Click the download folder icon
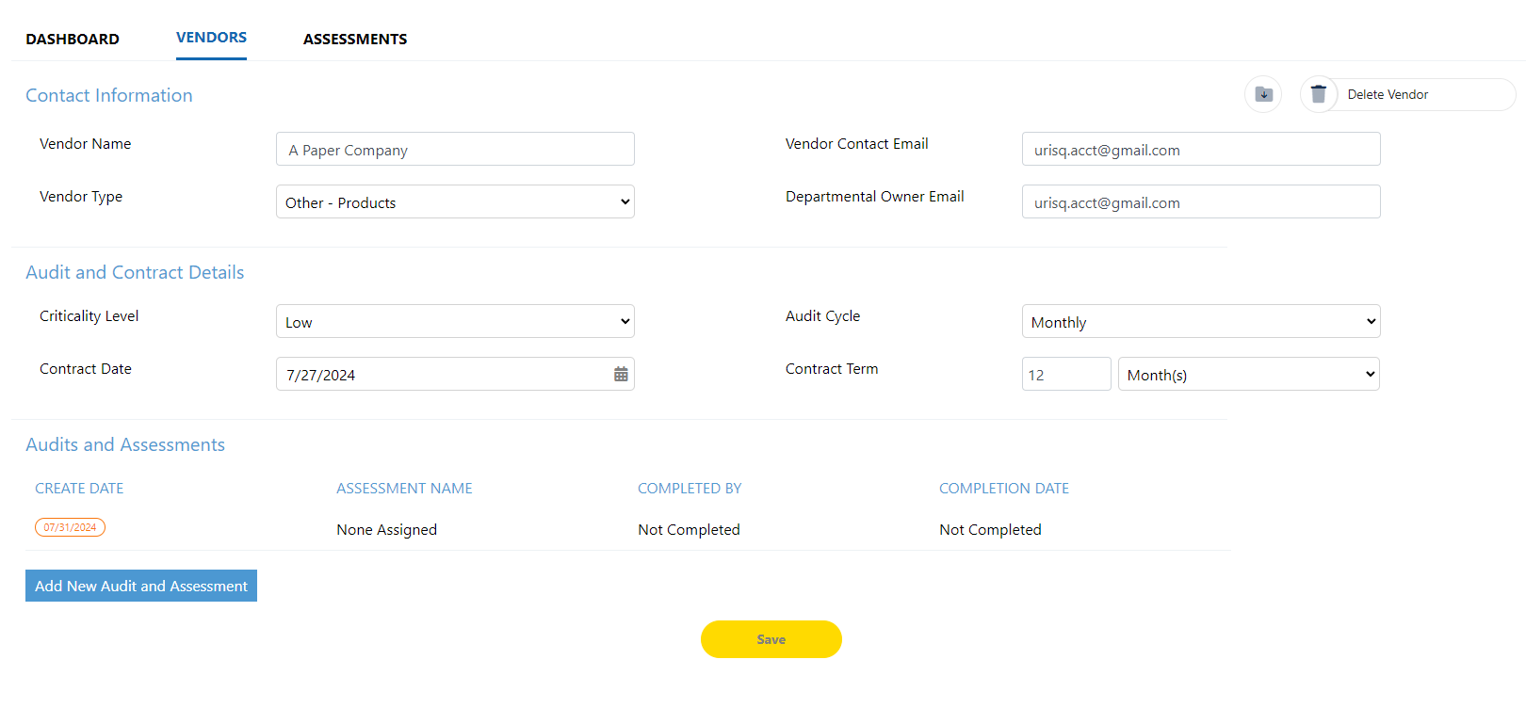The width and height of the screenshot is (1526, 724). pos(1263,94)
